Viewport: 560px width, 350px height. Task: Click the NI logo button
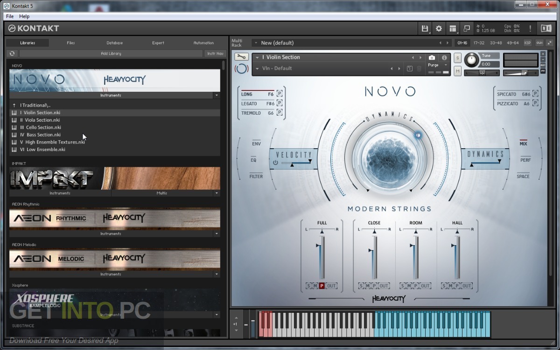point(546,28)
